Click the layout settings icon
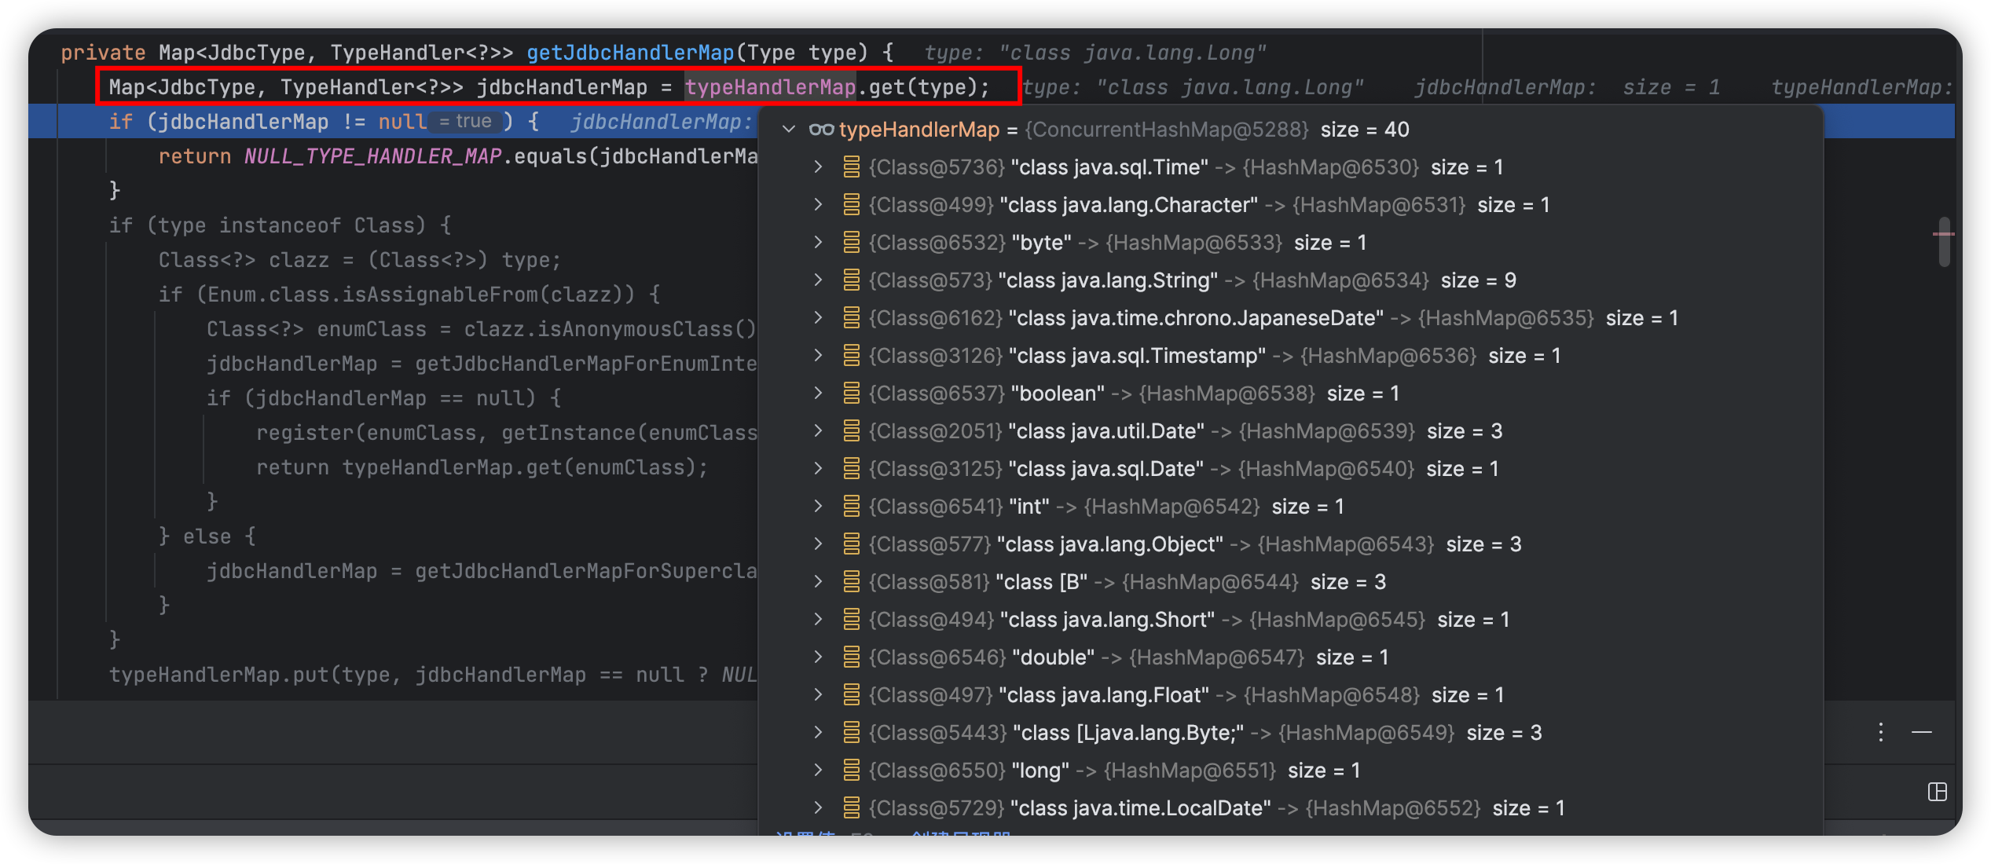The width and height of the screenshot is (1991, 864). (1937, 792)
